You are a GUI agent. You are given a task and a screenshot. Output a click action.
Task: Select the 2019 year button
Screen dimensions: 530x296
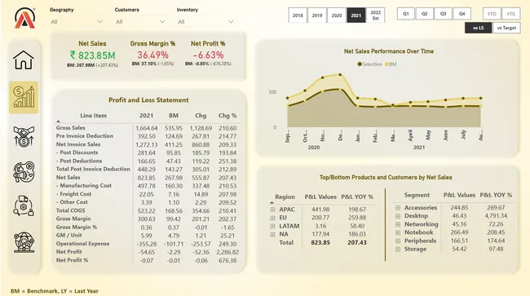[317, 15]
